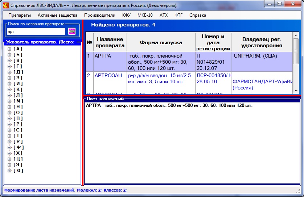The image size is (304, 197).
Task: Click the results table scrollbar thumb
Action: click(x=296, y=51)
